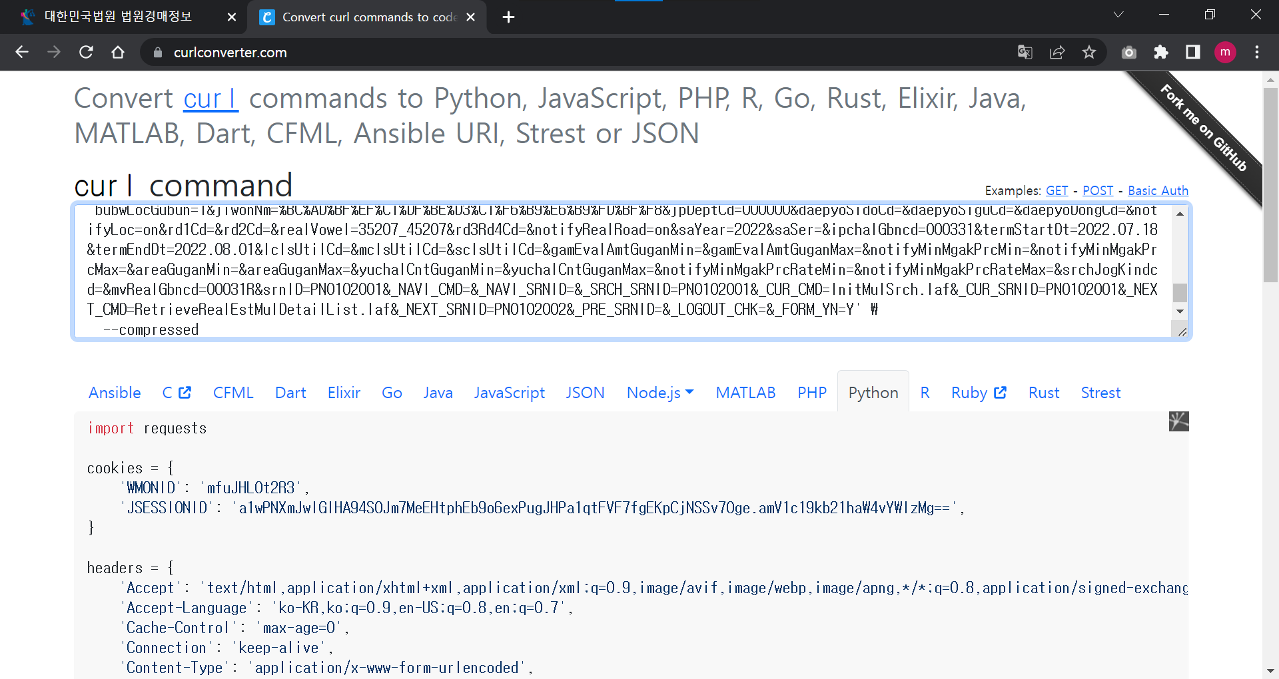Load the POST example
This screenshot has width=1279, height=679.
pyautogui.click(x=1098, y=190)
